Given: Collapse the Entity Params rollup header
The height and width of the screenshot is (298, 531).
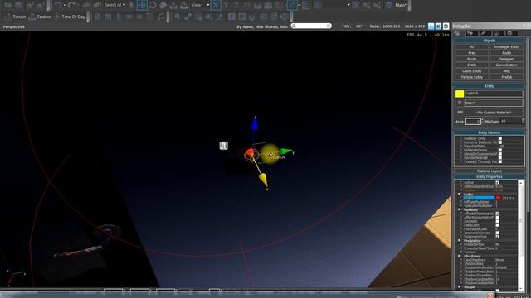Looking at the screenshot, I should [490, 132].
